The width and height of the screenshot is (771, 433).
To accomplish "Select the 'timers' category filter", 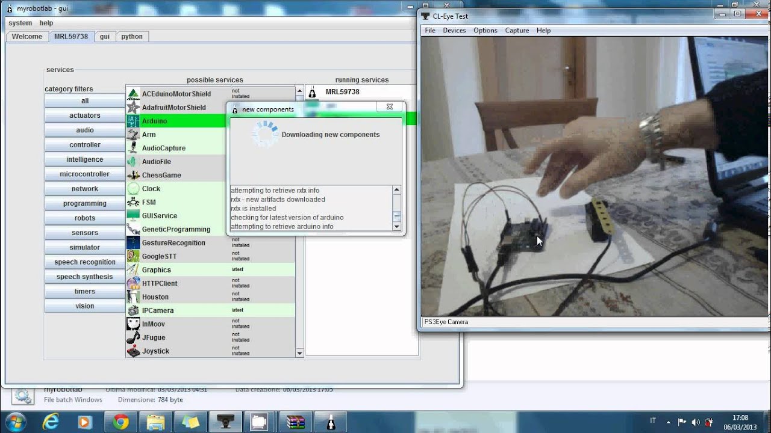I will pos(85,291).
